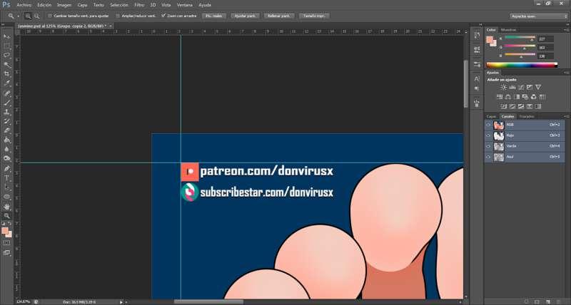Viewport: 571px width, 305px height.
Task: Hide the RGB channel
Action: [x=488, y=125]
